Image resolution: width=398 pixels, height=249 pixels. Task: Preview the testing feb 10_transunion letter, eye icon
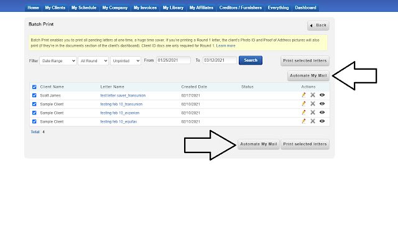tap(322, 104)
